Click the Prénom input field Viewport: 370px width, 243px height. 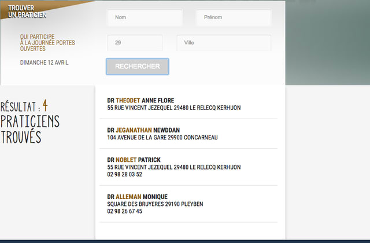coord(234,17)
